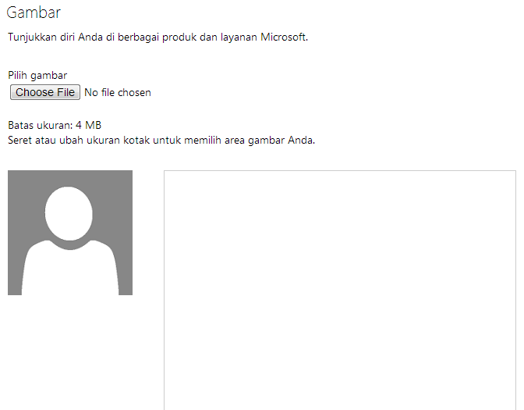Click the Choose File button

(x=45, y=92)
